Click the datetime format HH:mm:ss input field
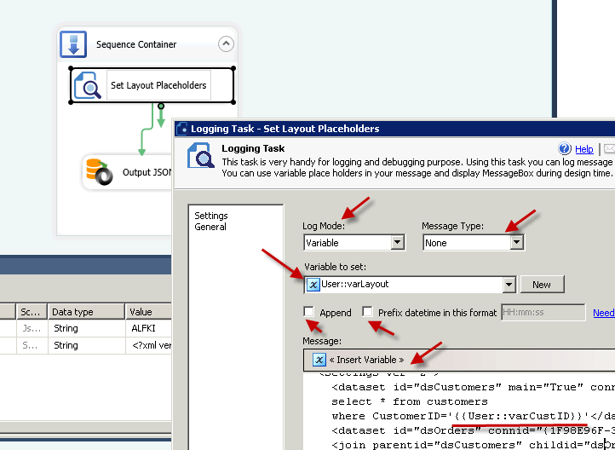The height and width of the screenshot is (450, 615). tap(543, 313)
